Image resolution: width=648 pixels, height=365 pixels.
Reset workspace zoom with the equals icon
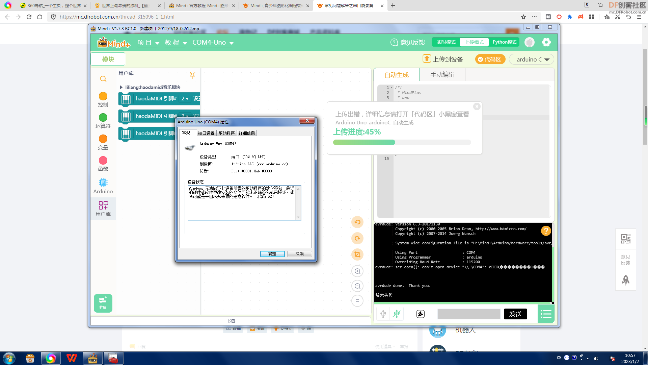click(357, 301)
